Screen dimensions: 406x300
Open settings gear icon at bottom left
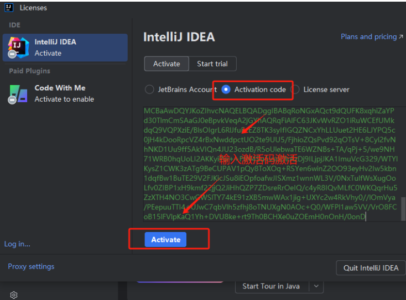[x=14, y=295]
